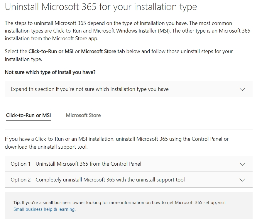Expand Option 1 Control Panel uninstall steps
Image resolution: width=257 pixels, height=224 pixels.
tap(128, 164)
